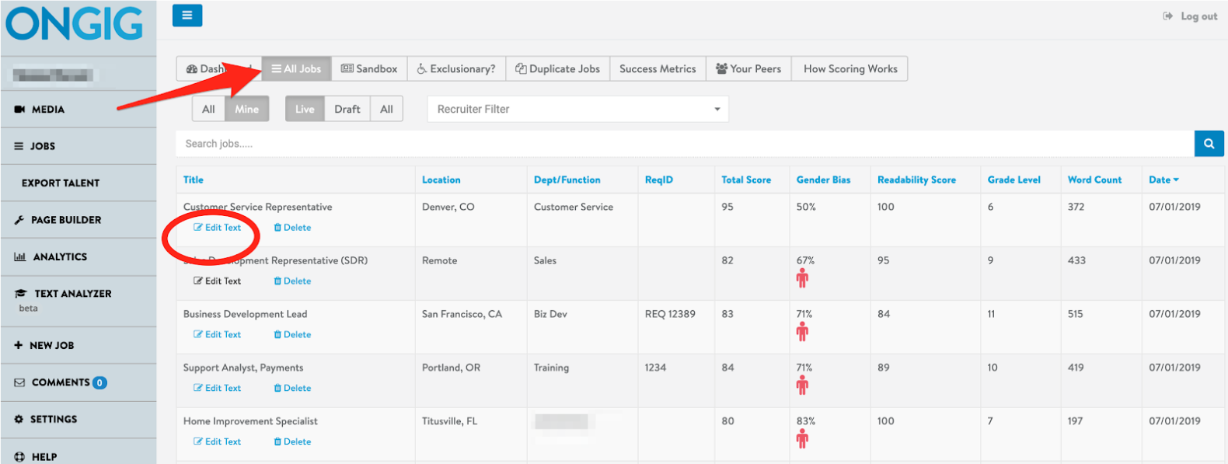Click the Support Analyst, Payments title
The width and height of the screenshot is (1228, 464).
tap(243, 368)
